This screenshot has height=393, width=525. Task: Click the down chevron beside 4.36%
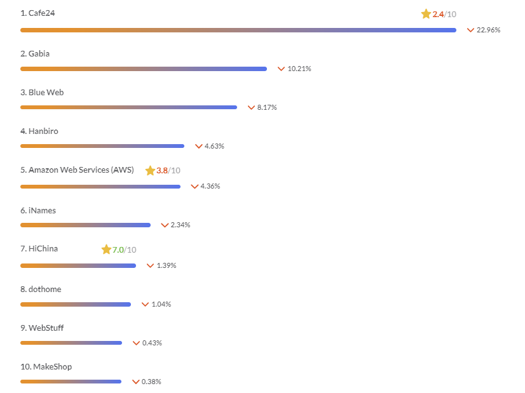(194, 186)
